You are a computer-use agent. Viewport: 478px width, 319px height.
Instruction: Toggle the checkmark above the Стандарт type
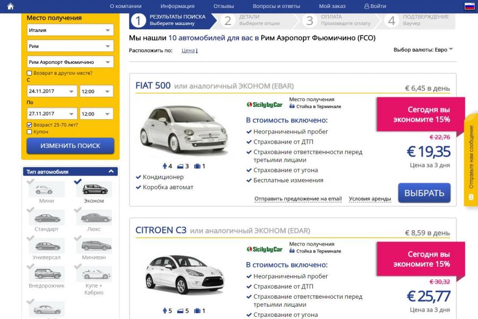tap(30, 209)
